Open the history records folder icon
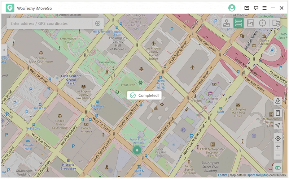Viewport: 289px width, 179px height. click(276, 23)
